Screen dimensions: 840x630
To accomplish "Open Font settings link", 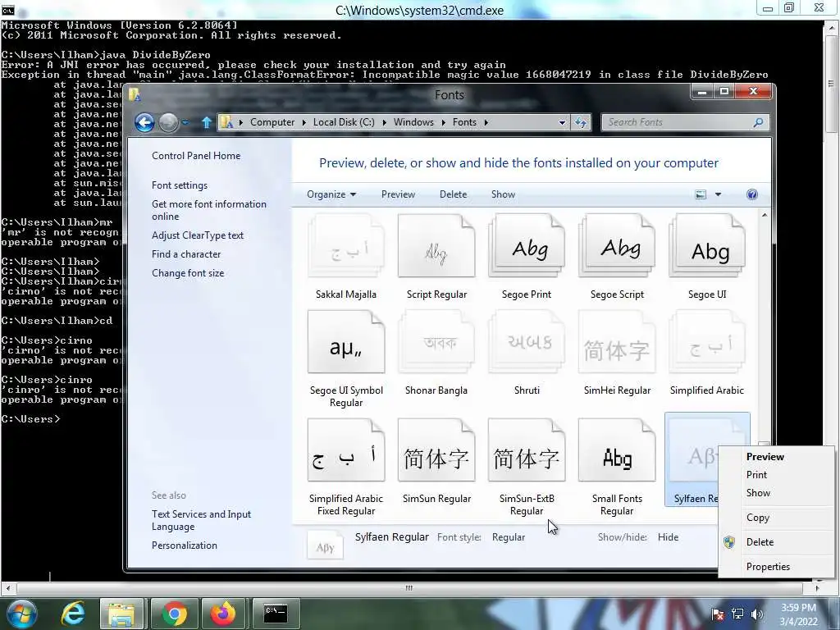I will pos(180,185).
